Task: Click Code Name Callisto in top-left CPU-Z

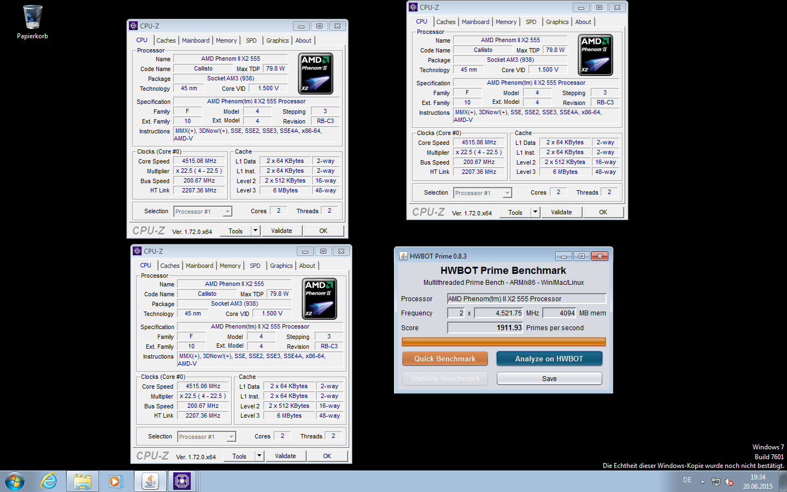Action: pyautogui.click(x=203, y=68)
